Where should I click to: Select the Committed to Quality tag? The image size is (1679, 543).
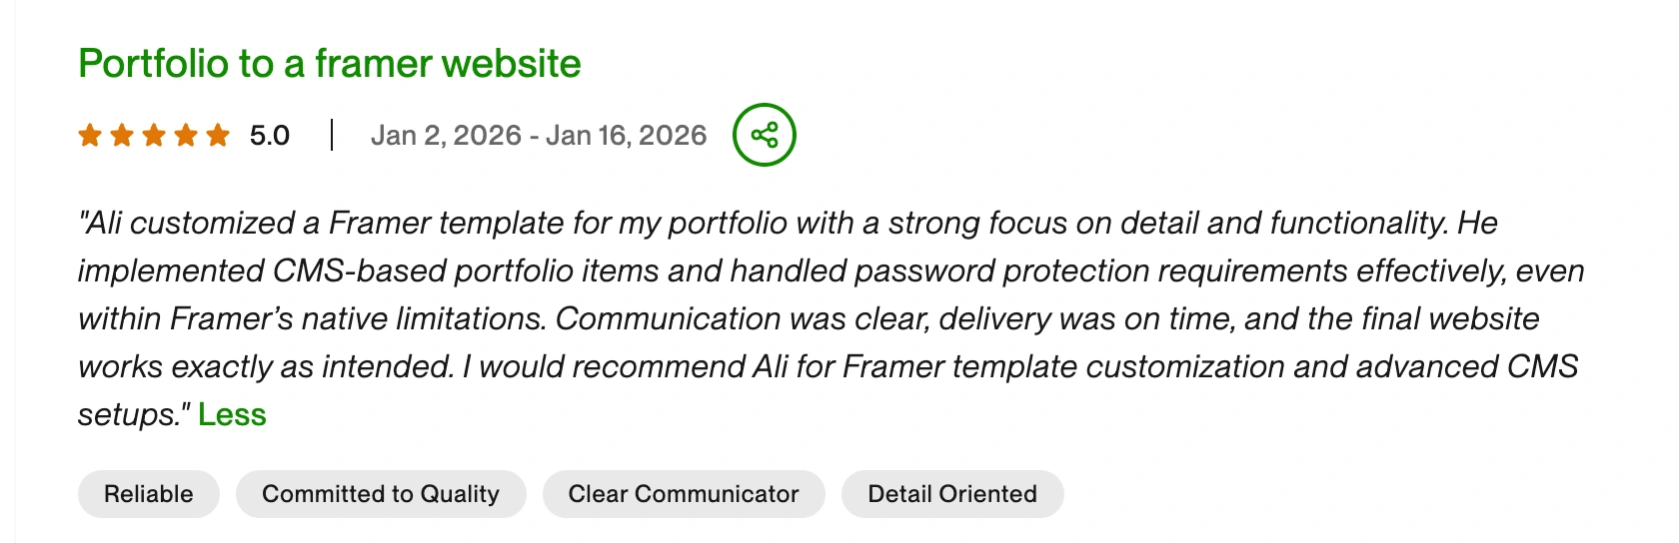click(381, 494)
